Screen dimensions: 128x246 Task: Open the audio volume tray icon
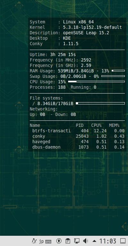point(86,241)
